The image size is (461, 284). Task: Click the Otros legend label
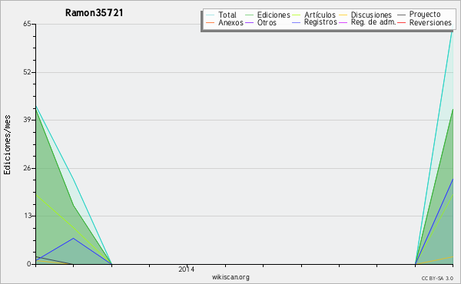click(x=267, y=22)
